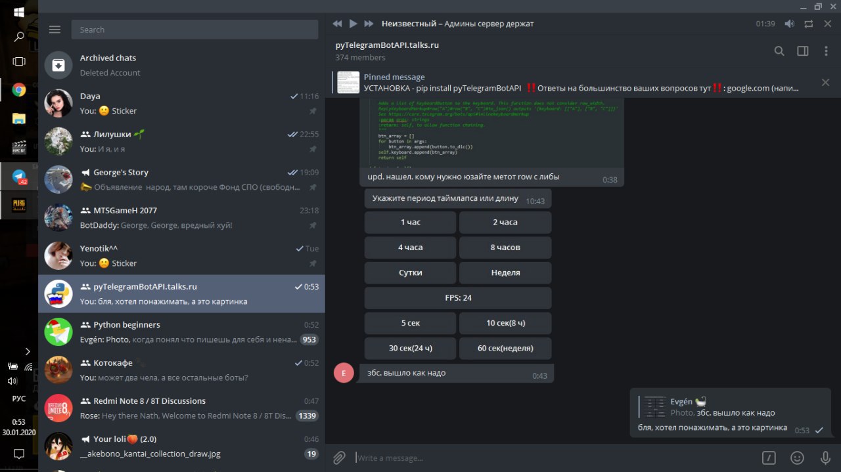Viewport: 841px width, 472px height.
Task: Click the 953 unread badge
Action: 309,339
